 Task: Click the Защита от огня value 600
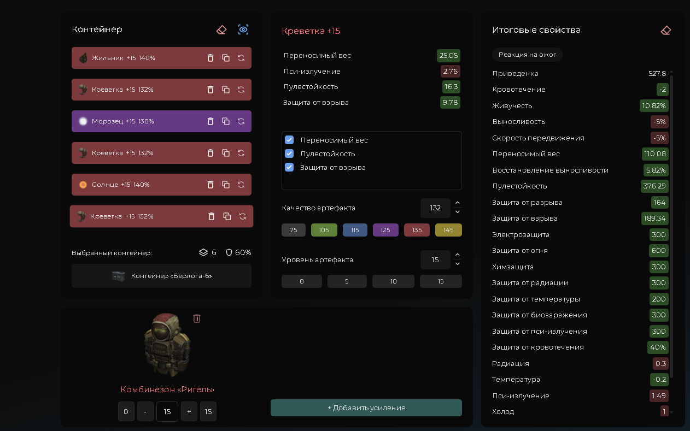(x=659, y=251)
